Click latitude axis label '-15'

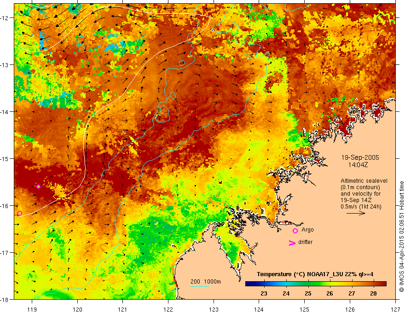(x=5, y=159)
